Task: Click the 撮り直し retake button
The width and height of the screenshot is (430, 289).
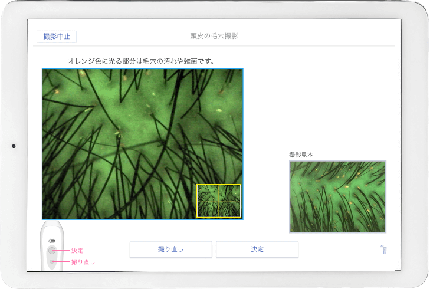Action: 171,249
